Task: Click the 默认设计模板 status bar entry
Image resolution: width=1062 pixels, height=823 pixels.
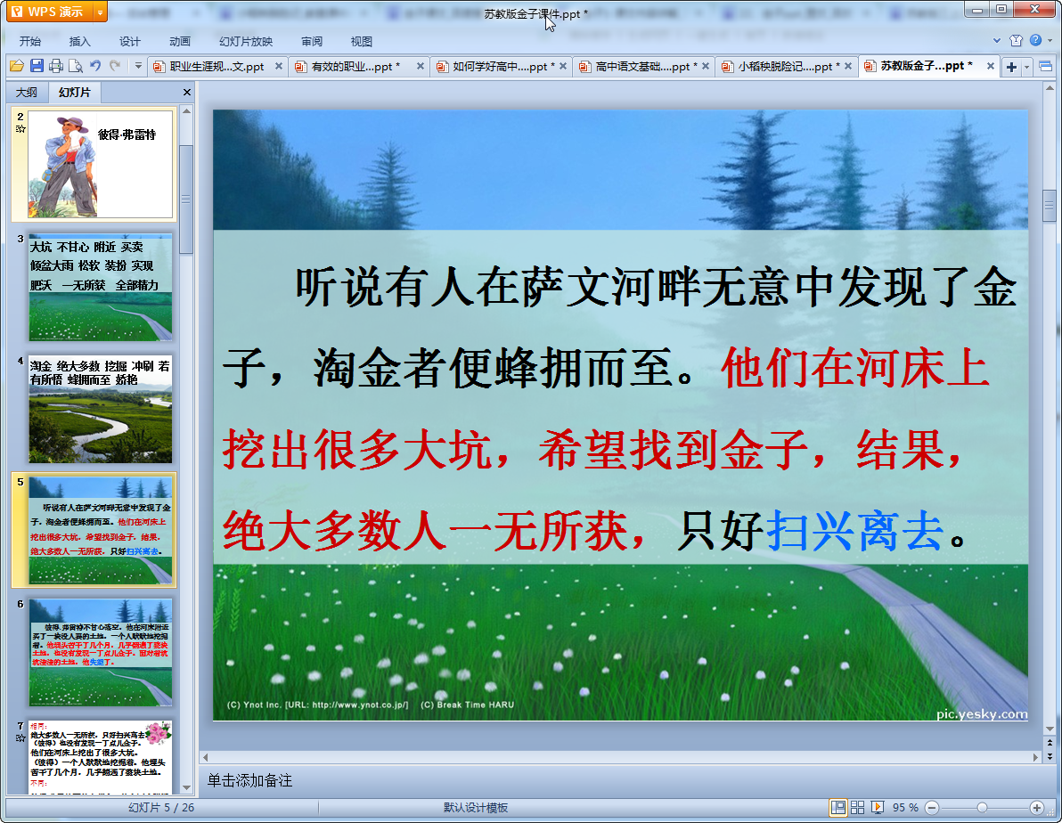Action: [476, 808]
